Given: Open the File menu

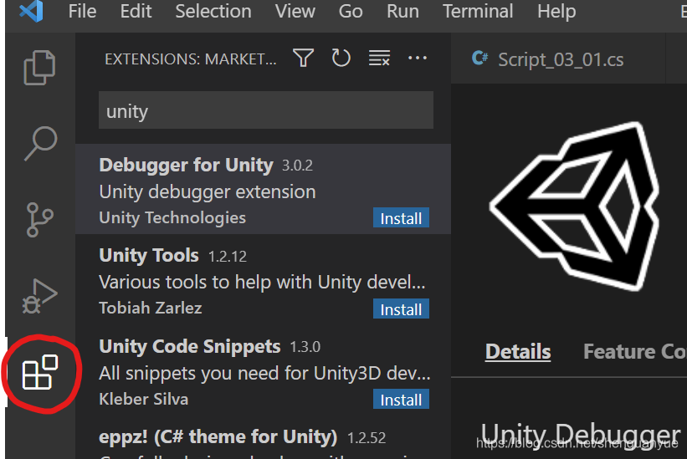Looking at the screenshot, I should click(82, 11).
